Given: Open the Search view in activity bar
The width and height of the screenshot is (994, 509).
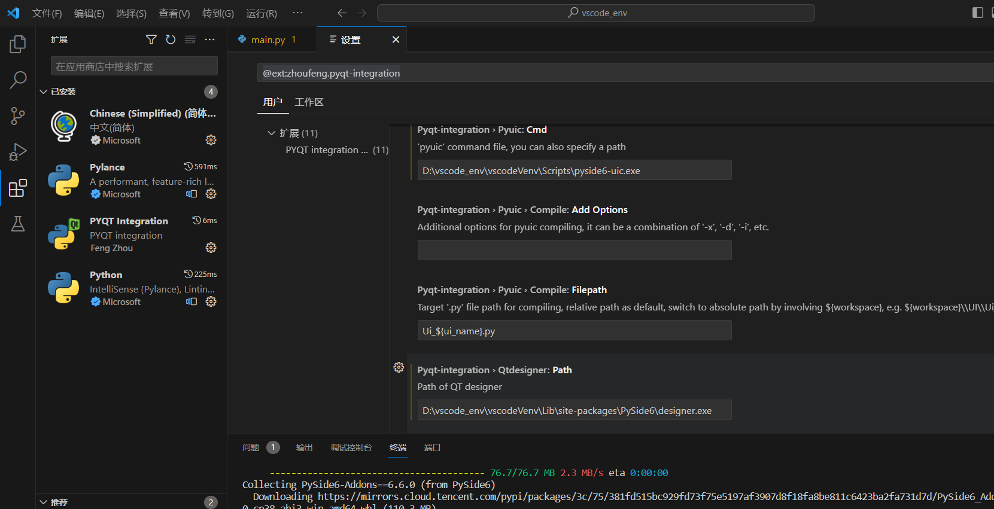Looking at the screenshot, I should click(18, 80).
